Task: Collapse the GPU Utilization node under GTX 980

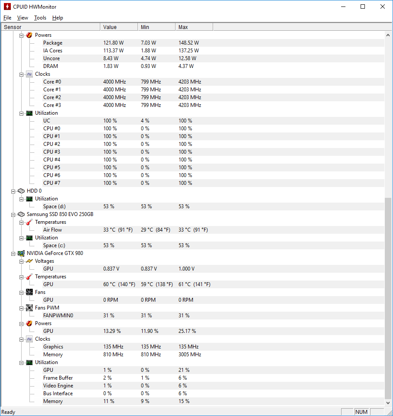Action: click(x=21, y=363)
